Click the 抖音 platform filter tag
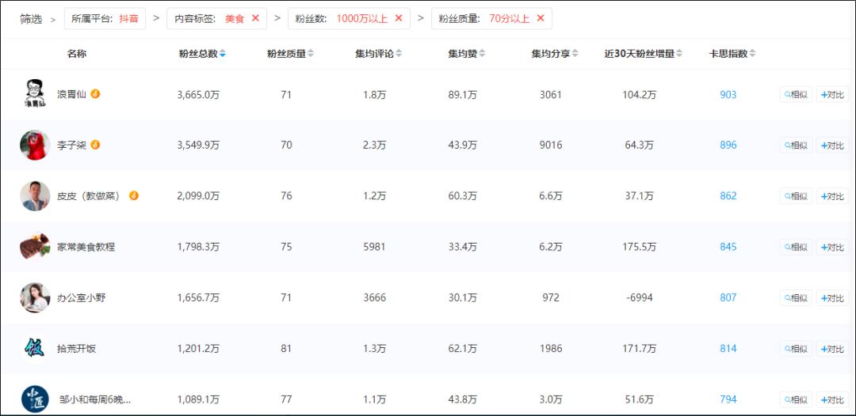The height and width of the screenshot is (416, 856). (x=128, y=18)
